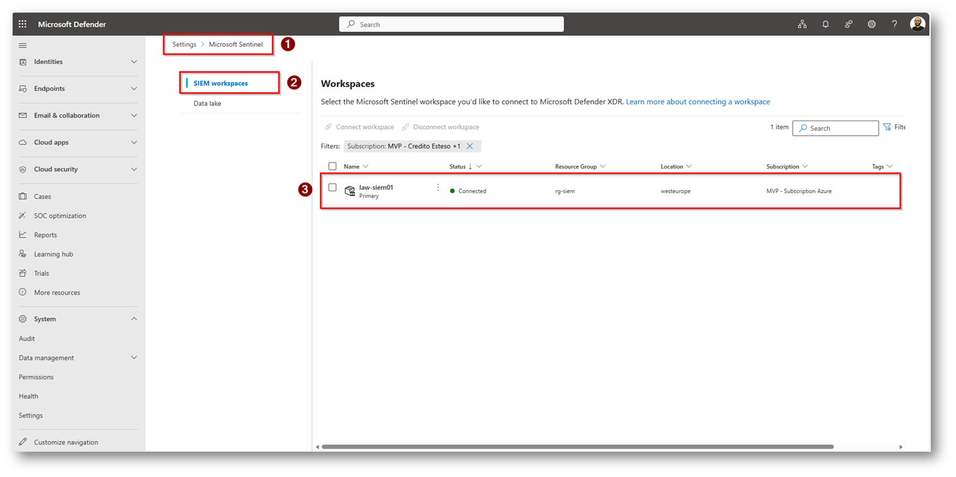
Task: Click the Cloud security shield icon
Action: pos(23,169)
